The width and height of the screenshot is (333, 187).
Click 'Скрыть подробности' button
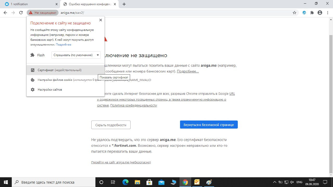point(111,125)
